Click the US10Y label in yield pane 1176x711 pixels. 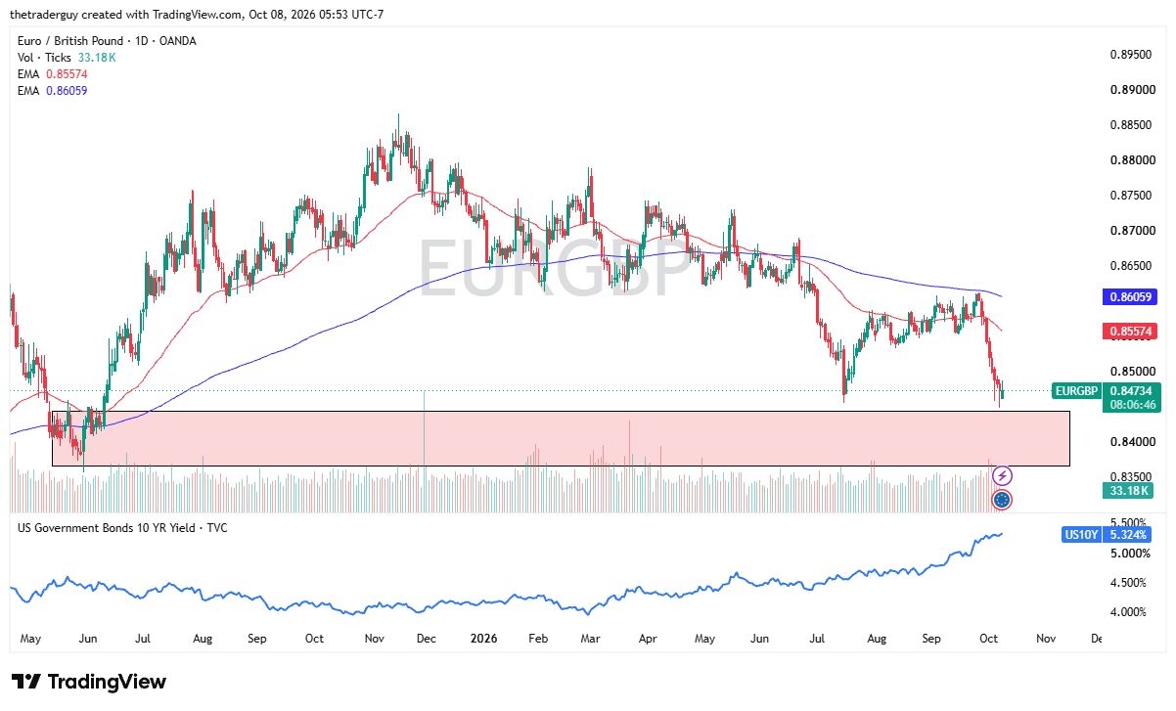pos(1081,535)
